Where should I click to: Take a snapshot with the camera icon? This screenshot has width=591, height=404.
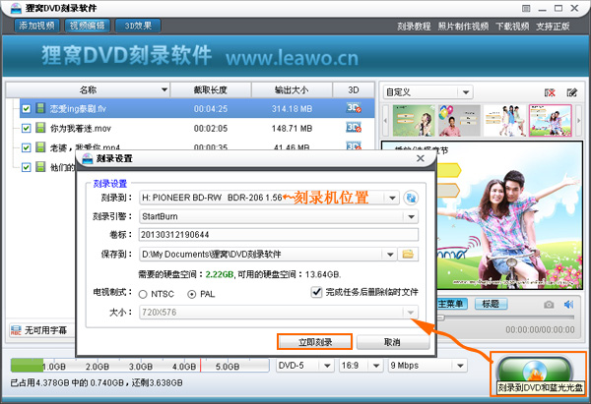click(549, 305)
